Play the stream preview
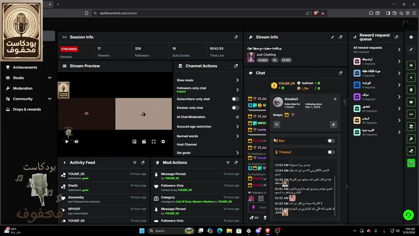This screenshot has width=419, height=236. [x=67, y=142]
